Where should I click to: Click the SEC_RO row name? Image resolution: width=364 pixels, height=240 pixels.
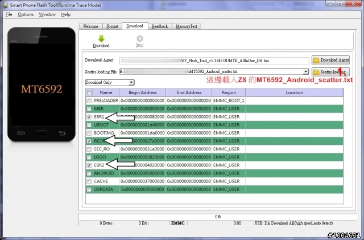tap(102, 149)
